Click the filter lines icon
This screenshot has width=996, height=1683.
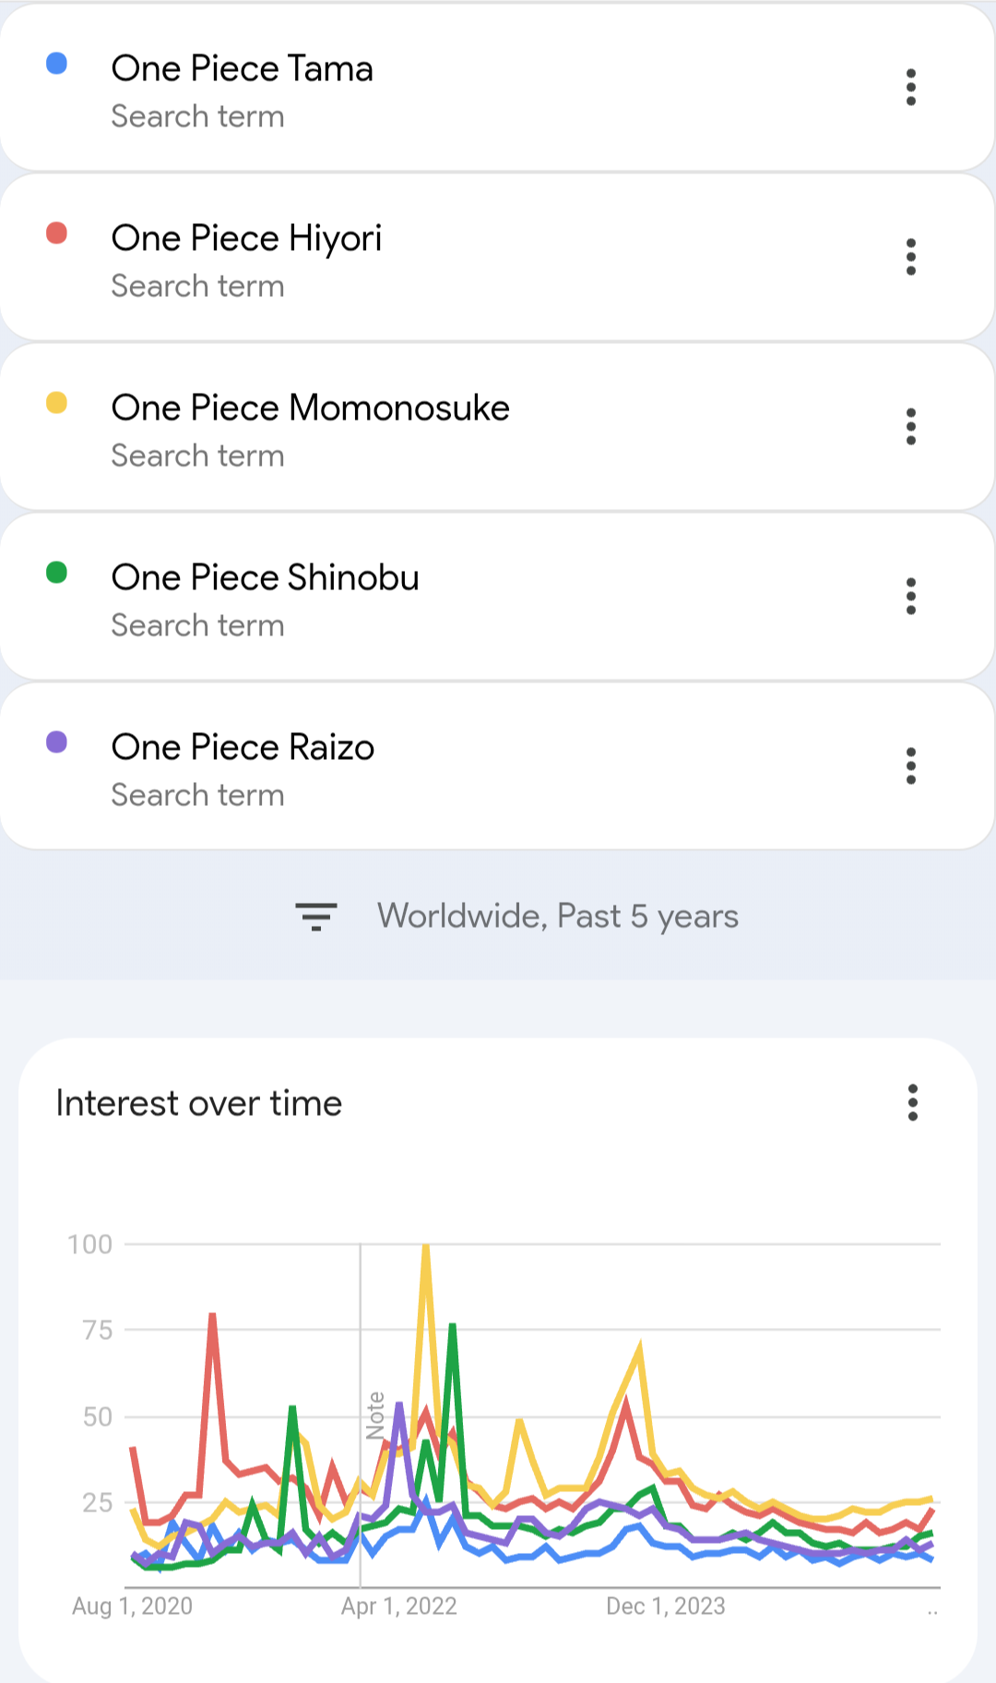(x=315, y=917)
